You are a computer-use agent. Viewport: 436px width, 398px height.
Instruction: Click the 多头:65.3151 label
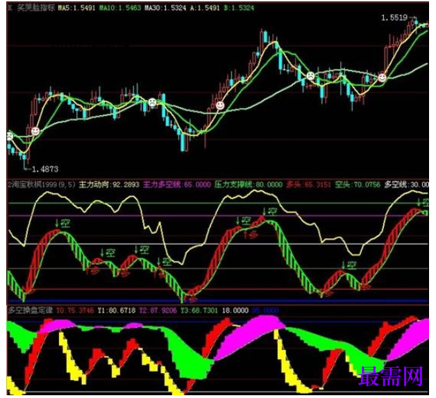[x=308, y=185]
